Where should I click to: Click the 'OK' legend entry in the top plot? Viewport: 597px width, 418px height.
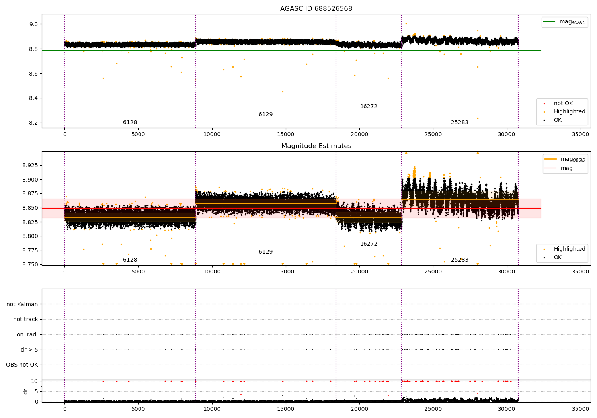[x=552, y=120]
